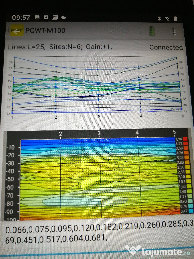
Task: Tap the red 3,96 legend swatch
Action: point(186,139)
